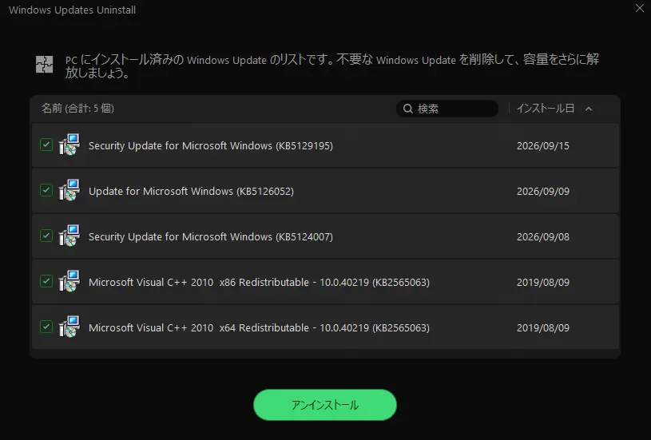The image size is (651, 440).
Task: Click 2019/08/09 date in x86 row
Action: [x=542, y=282]
